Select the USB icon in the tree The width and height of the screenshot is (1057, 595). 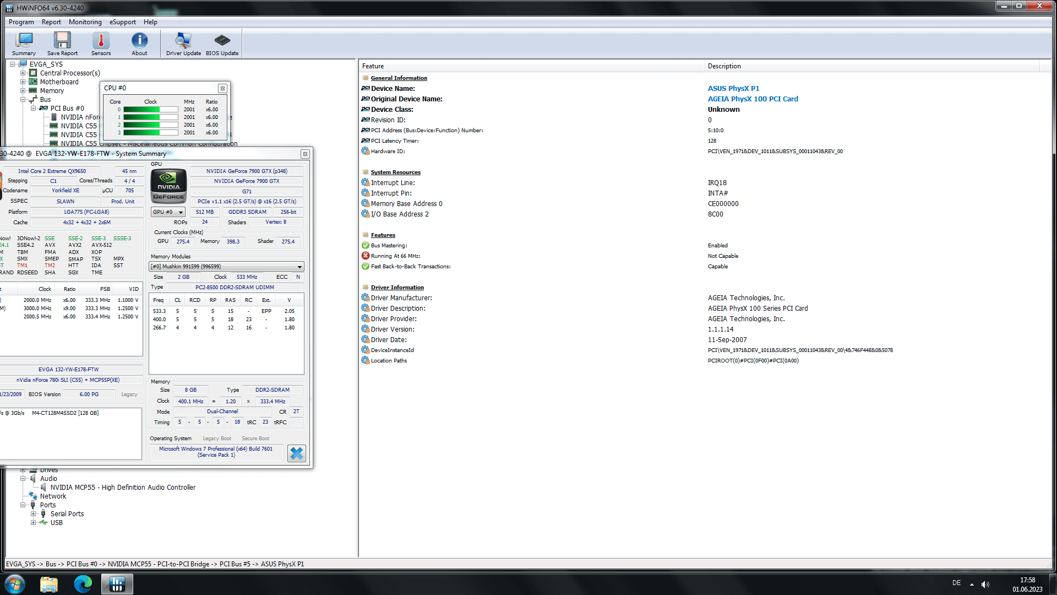(43, 523)
